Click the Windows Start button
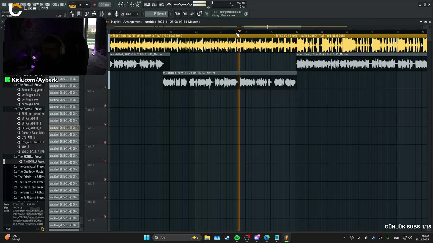The height and width of the screenshot is (243, 433). pos(146,238)
